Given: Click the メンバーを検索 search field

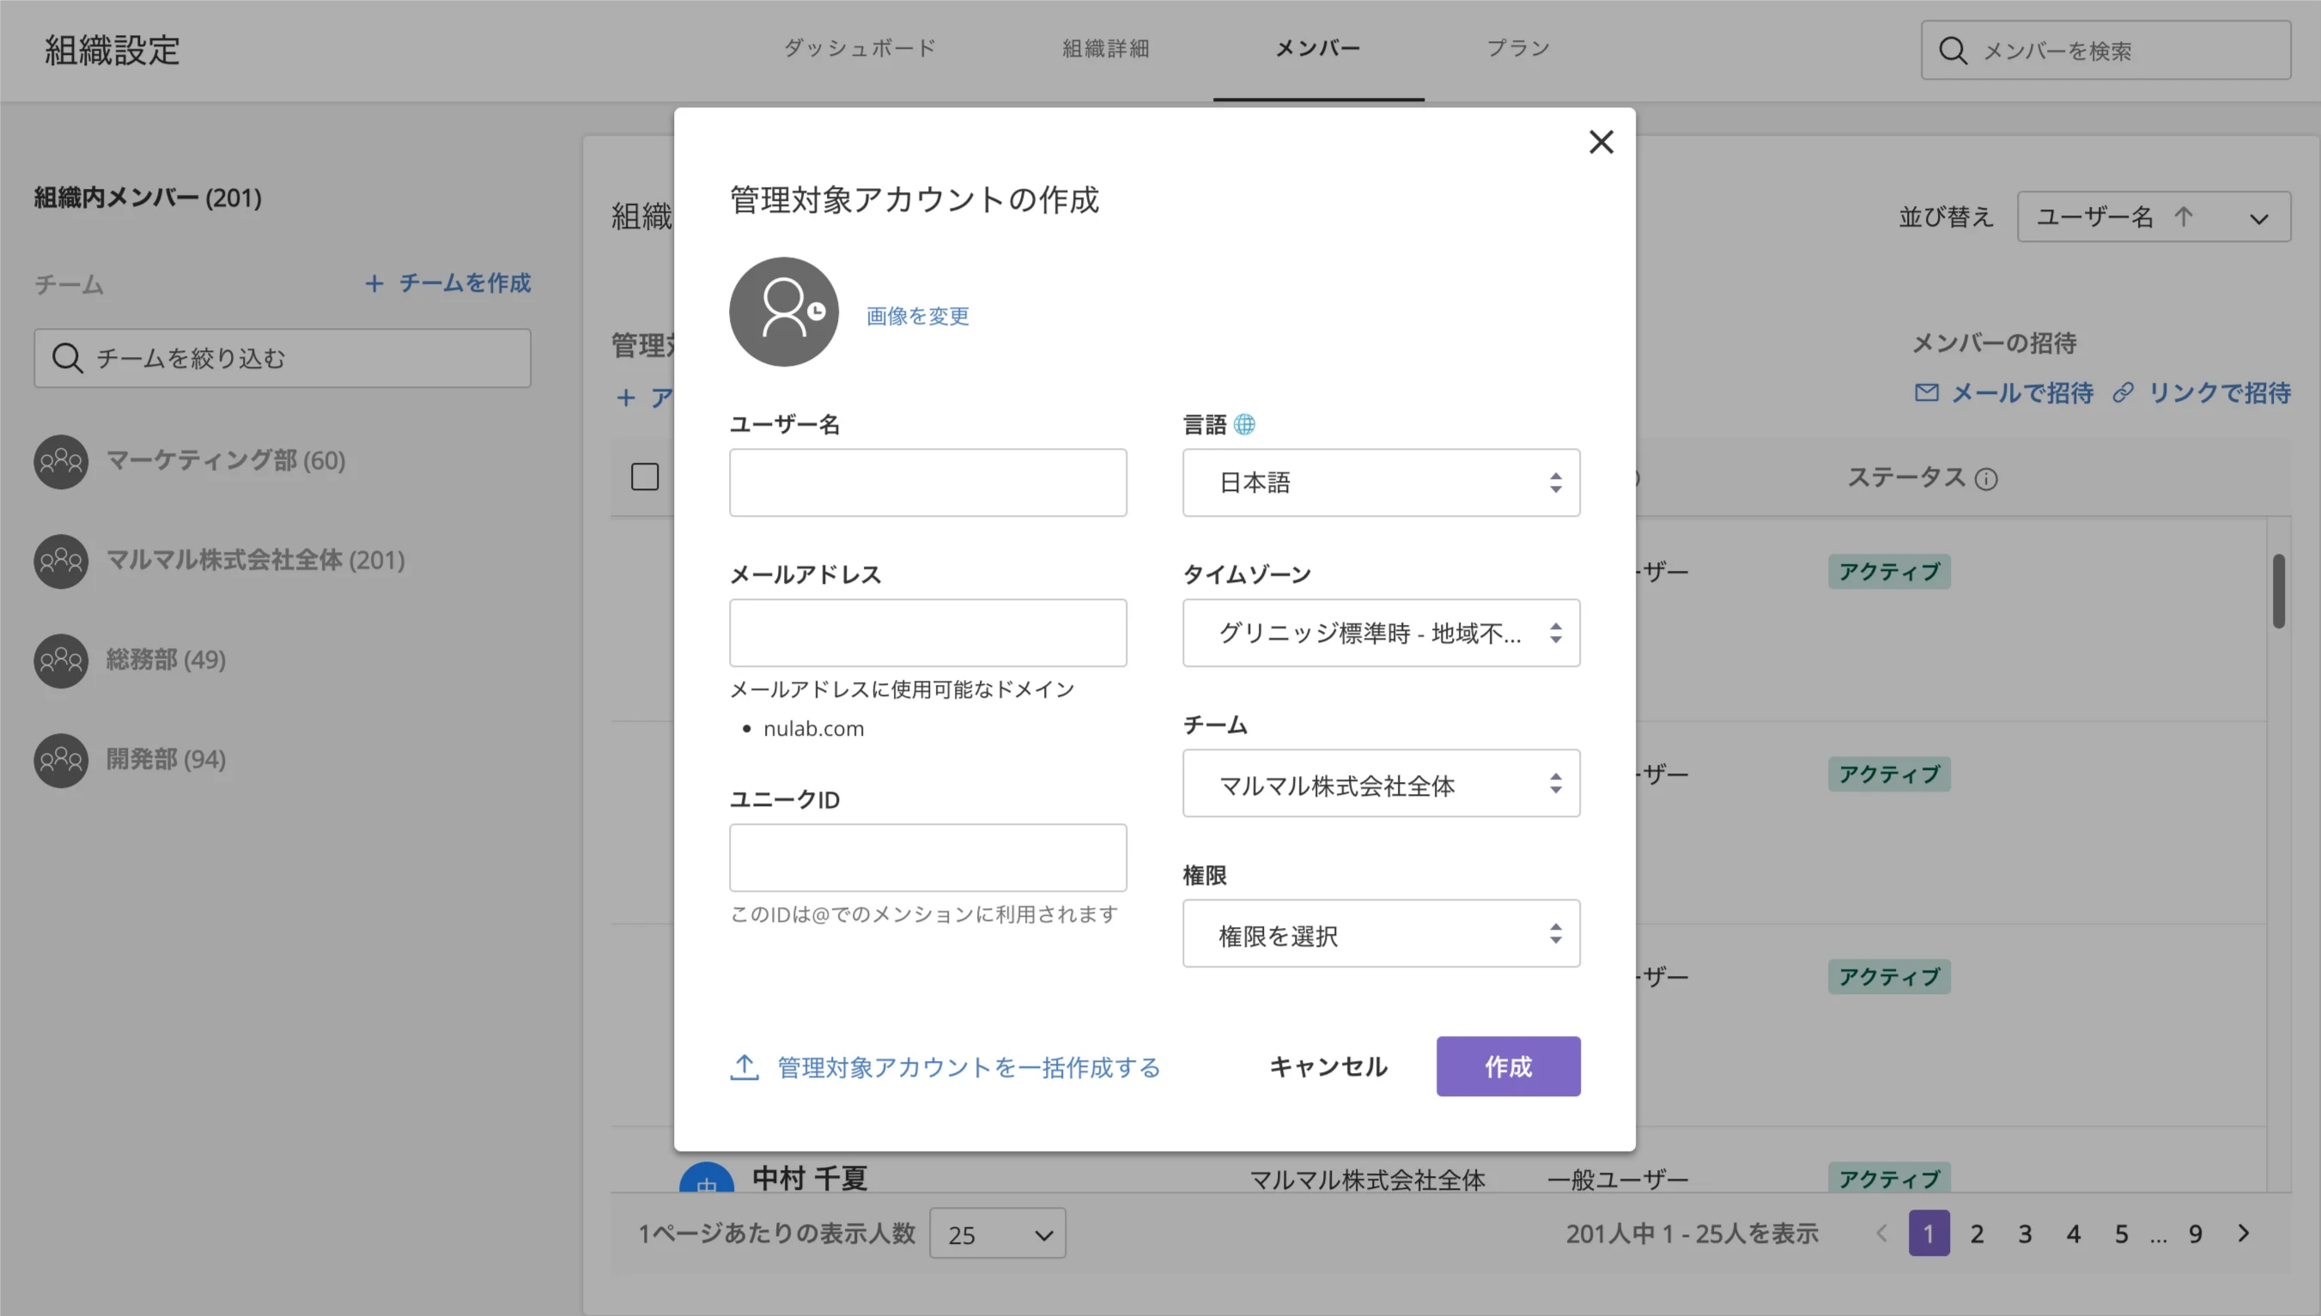Looking at the screenshot, I should click(x=2105, y=51).
